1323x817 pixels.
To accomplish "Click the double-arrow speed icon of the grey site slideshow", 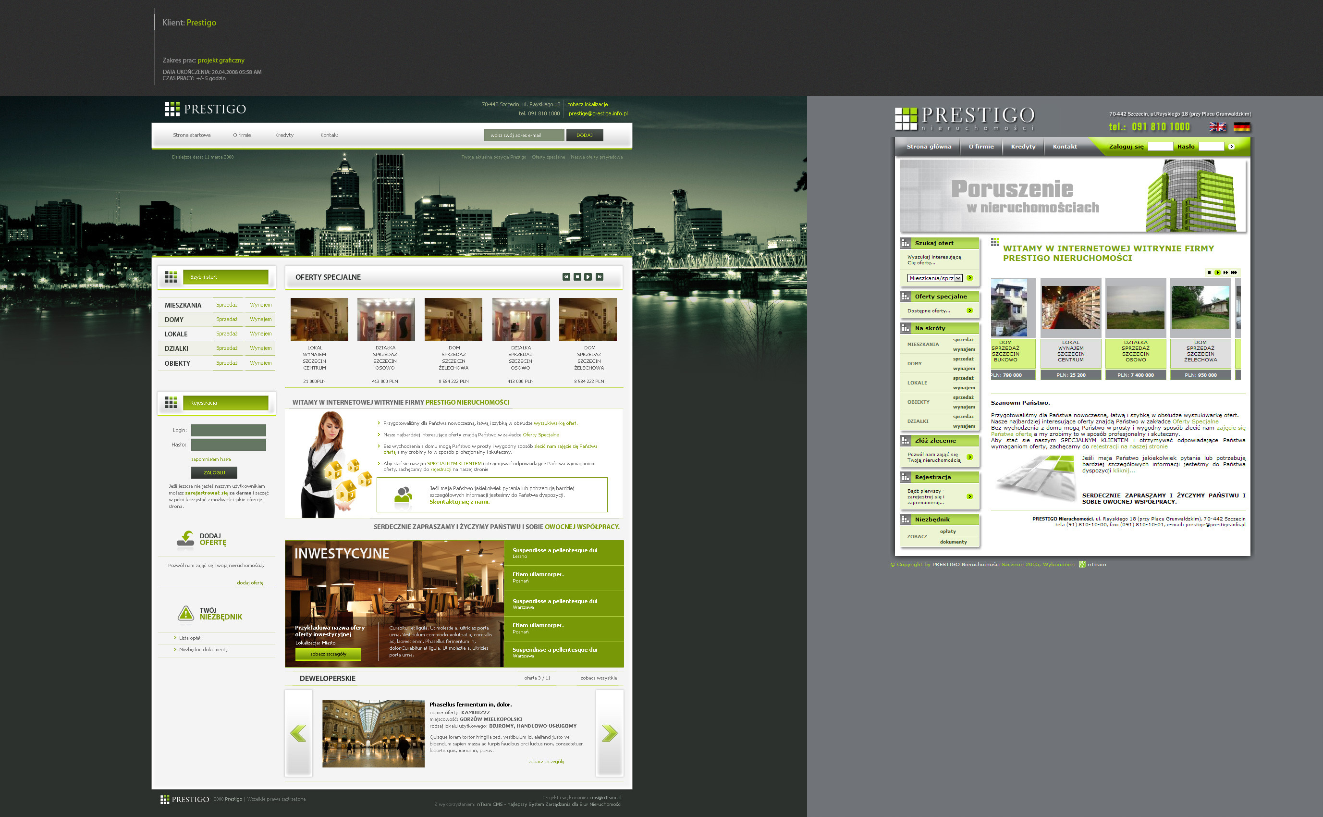I will coord(1226,272).
